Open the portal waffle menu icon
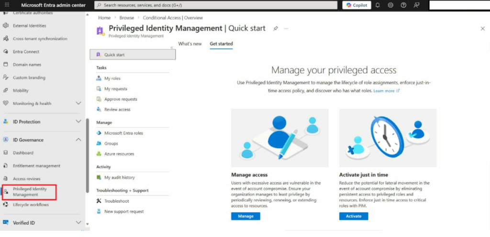 [7, 5]
